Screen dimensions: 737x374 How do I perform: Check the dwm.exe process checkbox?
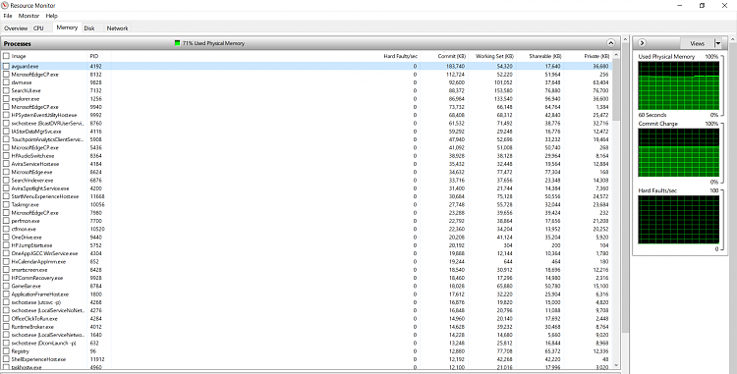pos(6,82)
